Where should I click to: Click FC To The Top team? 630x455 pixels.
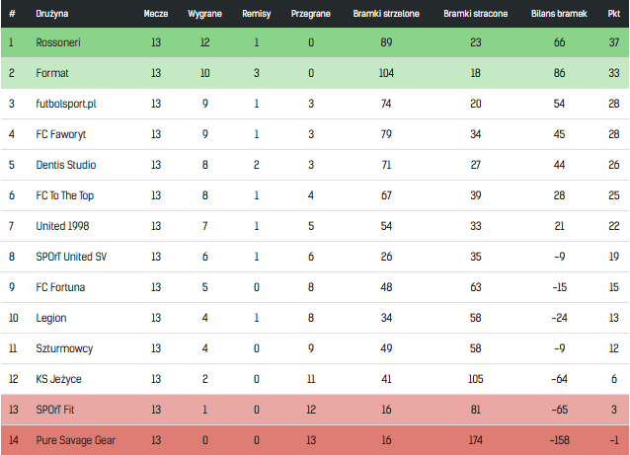coord(66,195)
